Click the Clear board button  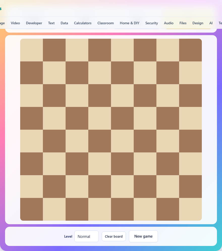pyautogui.click(x=114, y=236)
